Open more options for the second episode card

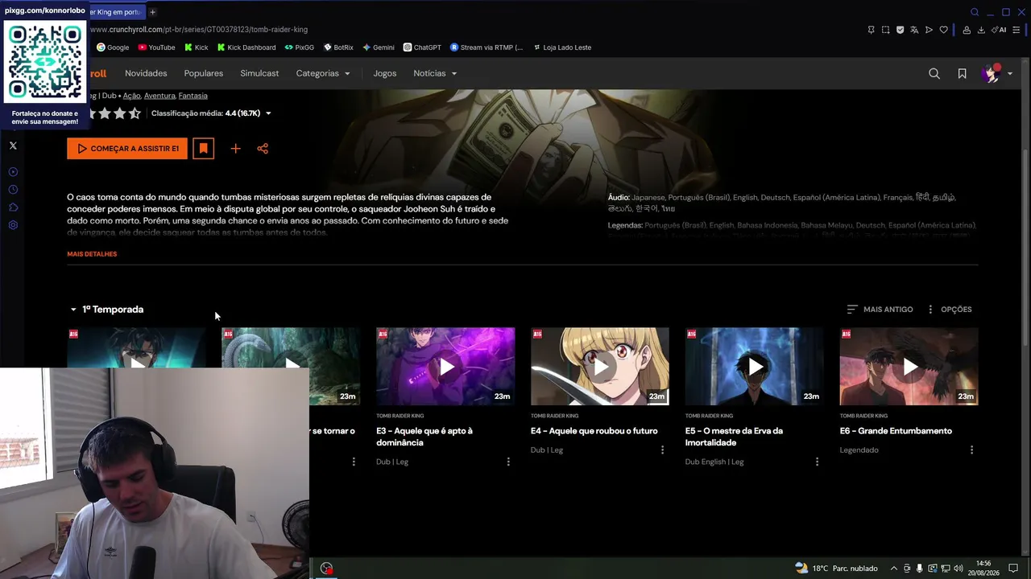click(354, 462)
